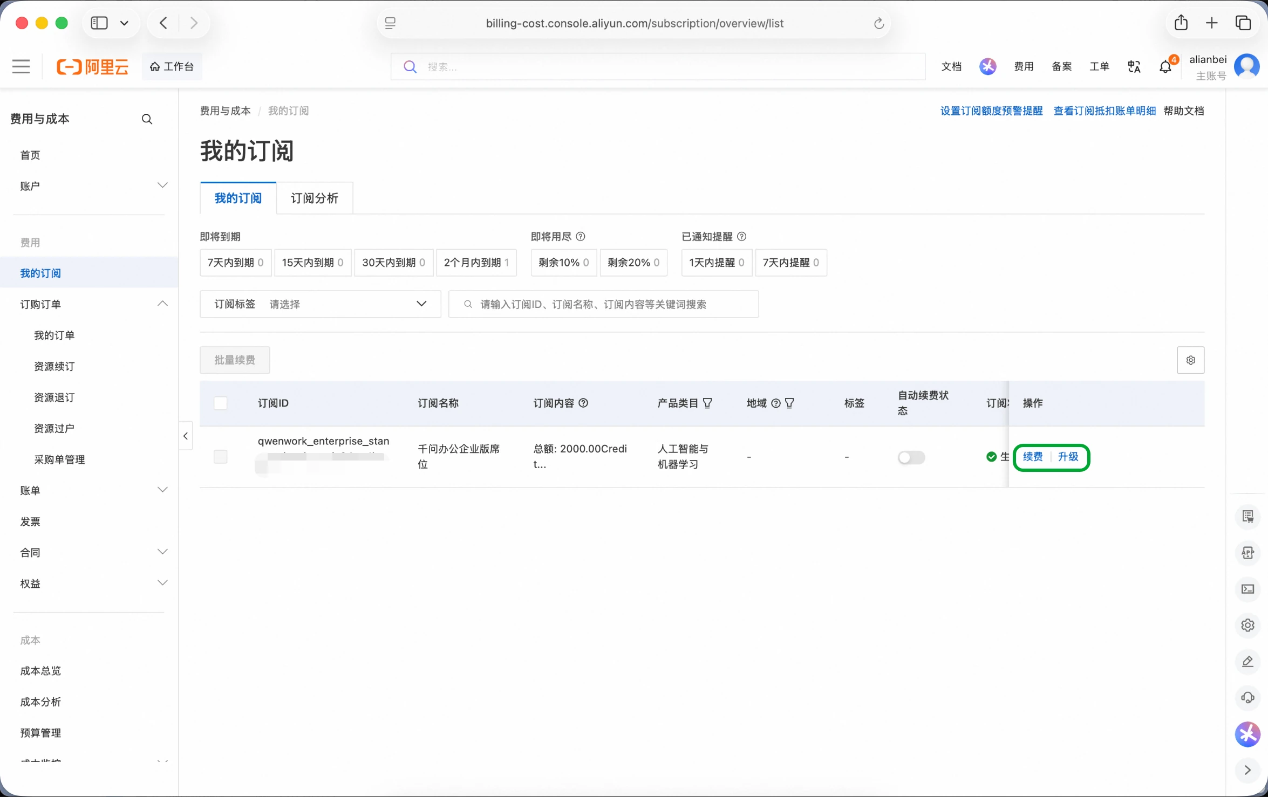The image size is (1268, 797).
Task: Click 续费 for the subscription
Action: [x=1032, y=457]
